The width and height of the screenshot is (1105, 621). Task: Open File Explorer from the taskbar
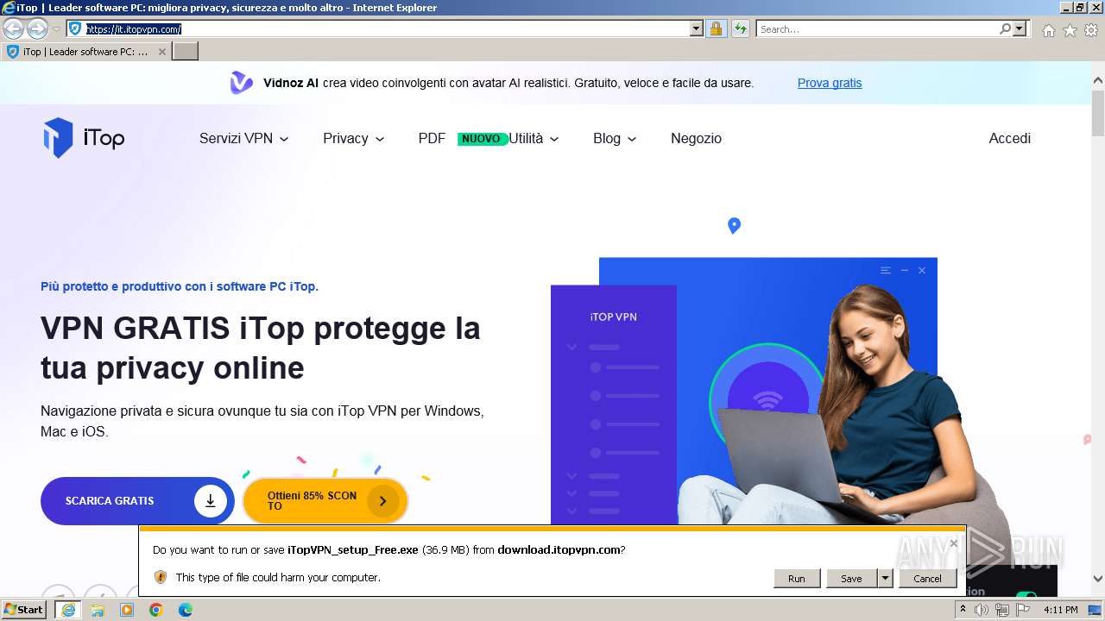click(x=98, y=610)
